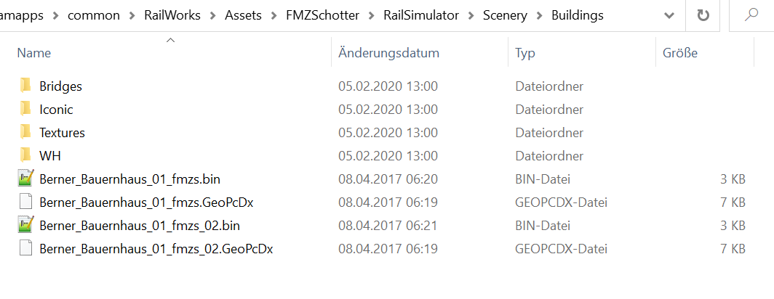Sort by the Änderungsdatum column header
Screen dimensions: 774x299
point(388,53)
